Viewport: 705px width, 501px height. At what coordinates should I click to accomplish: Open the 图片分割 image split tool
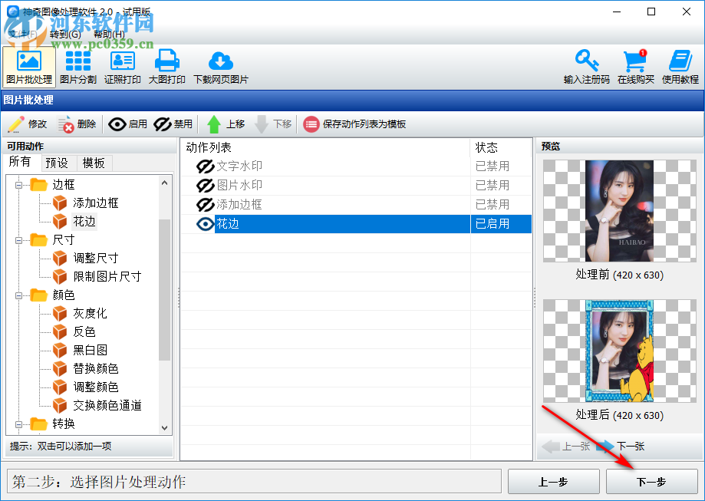click(78, 67)
